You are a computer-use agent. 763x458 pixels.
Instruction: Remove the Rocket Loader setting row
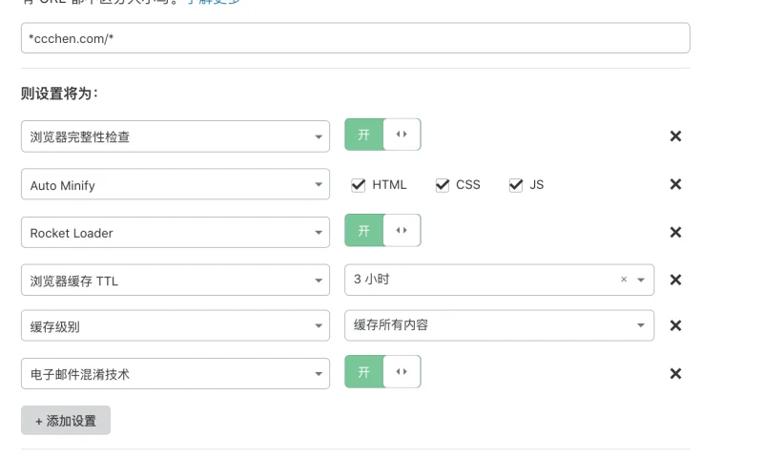click(x=675, y=232)
